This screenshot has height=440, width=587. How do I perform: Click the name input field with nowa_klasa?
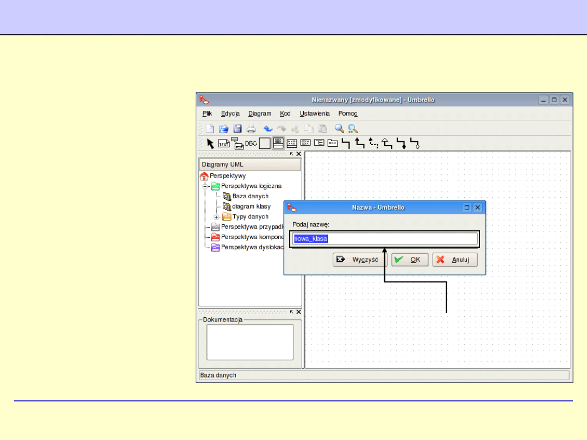point(384,238)
